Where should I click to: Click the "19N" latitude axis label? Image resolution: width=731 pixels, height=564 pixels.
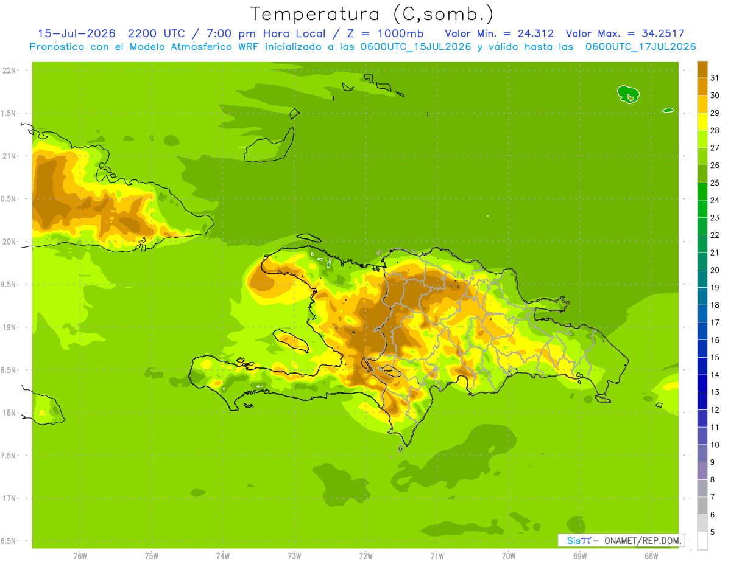pyautogui.click(x=9, y=327)
